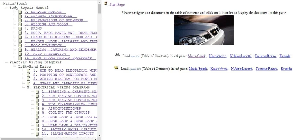Click the dynamic TOC folder icon
Viewport: 293px width, 140px height.
click(116, 68)
